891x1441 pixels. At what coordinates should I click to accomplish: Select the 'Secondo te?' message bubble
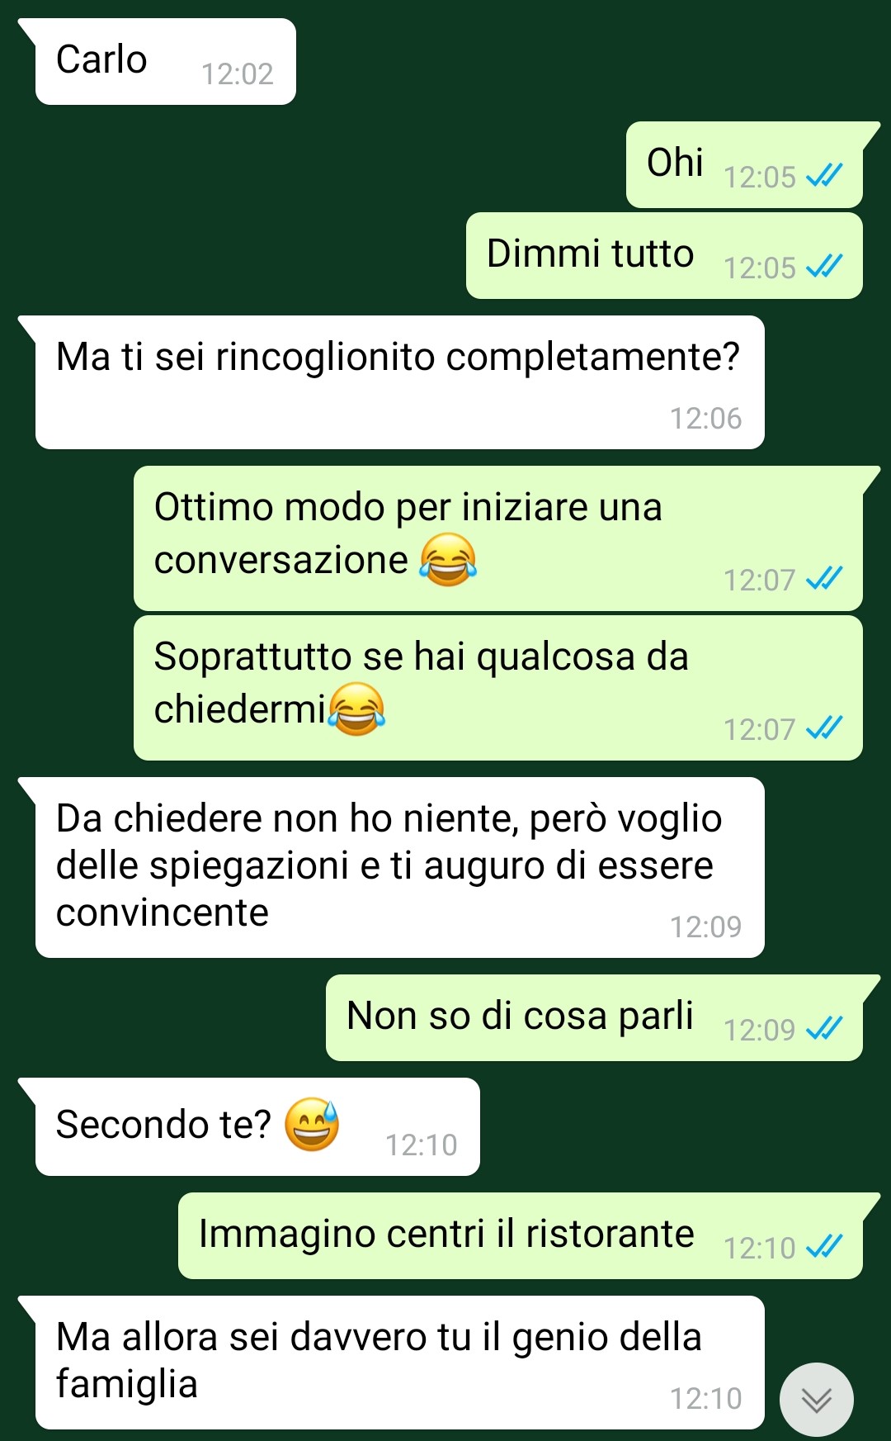257,1126
